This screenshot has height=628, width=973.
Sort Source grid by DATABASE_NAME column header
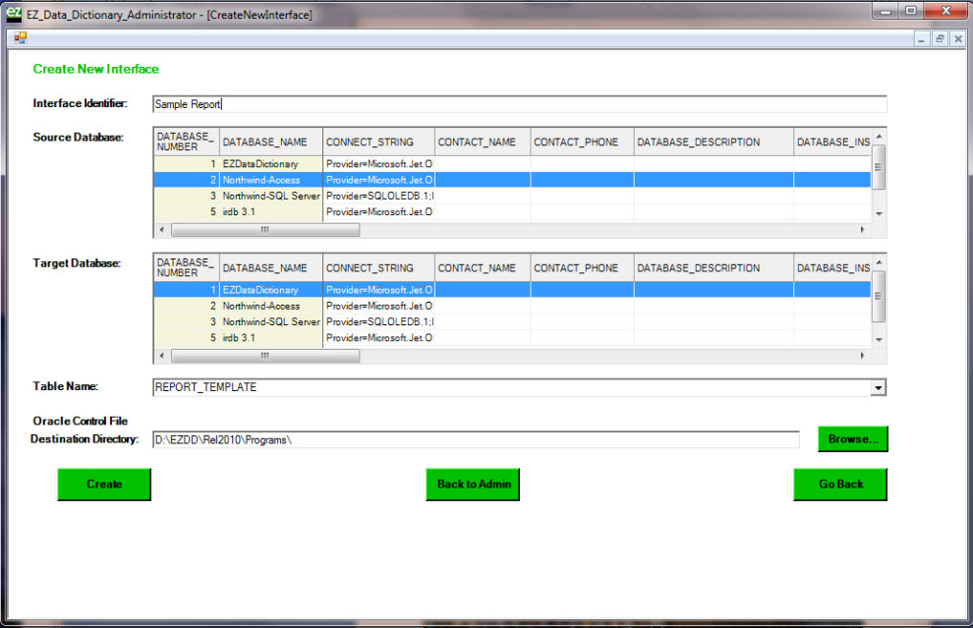point(264,143)
